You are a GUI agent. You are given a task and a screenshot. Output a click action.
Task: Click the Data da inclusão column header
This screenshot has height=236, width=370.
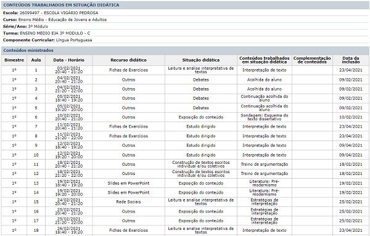(x=351, y=60)
